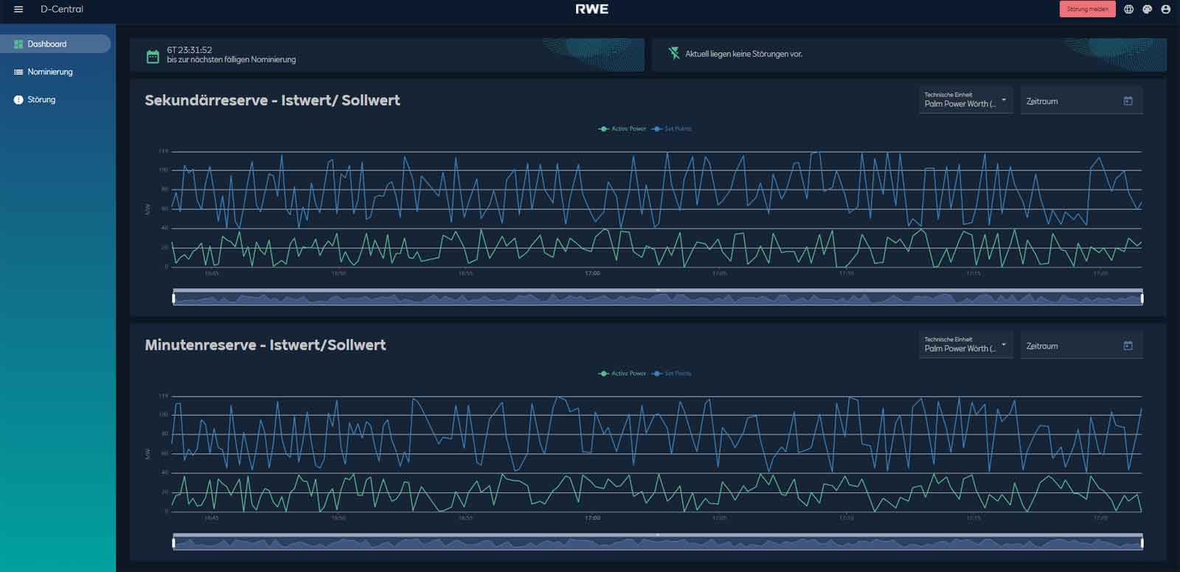1180x572 pixels.
Task: Open calendar icon in Minutenreserve Zeitraum field
Action: point(1128,346)
